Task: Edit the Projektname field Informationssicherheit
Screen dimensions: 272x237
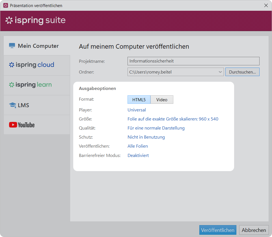Action: coord(193,61)
